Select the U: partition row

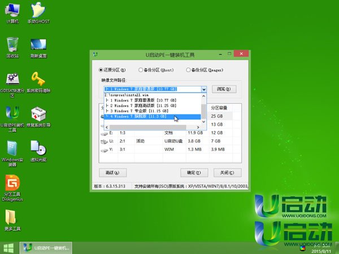pos(170,141)
